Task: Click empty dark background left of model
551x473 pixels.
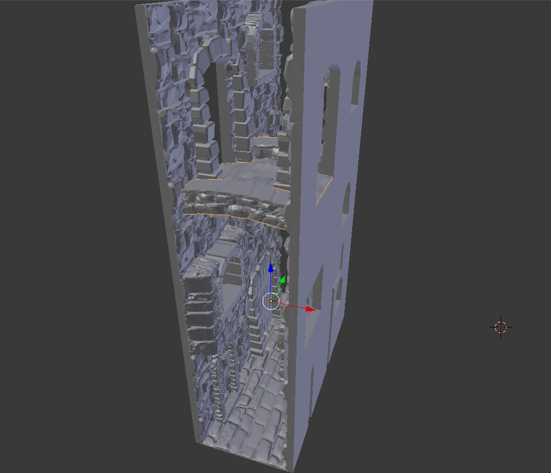Action: [x=67, y=222]
